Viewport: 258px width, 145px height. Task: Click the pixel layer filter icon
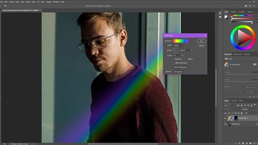click(x=238, y=106)
